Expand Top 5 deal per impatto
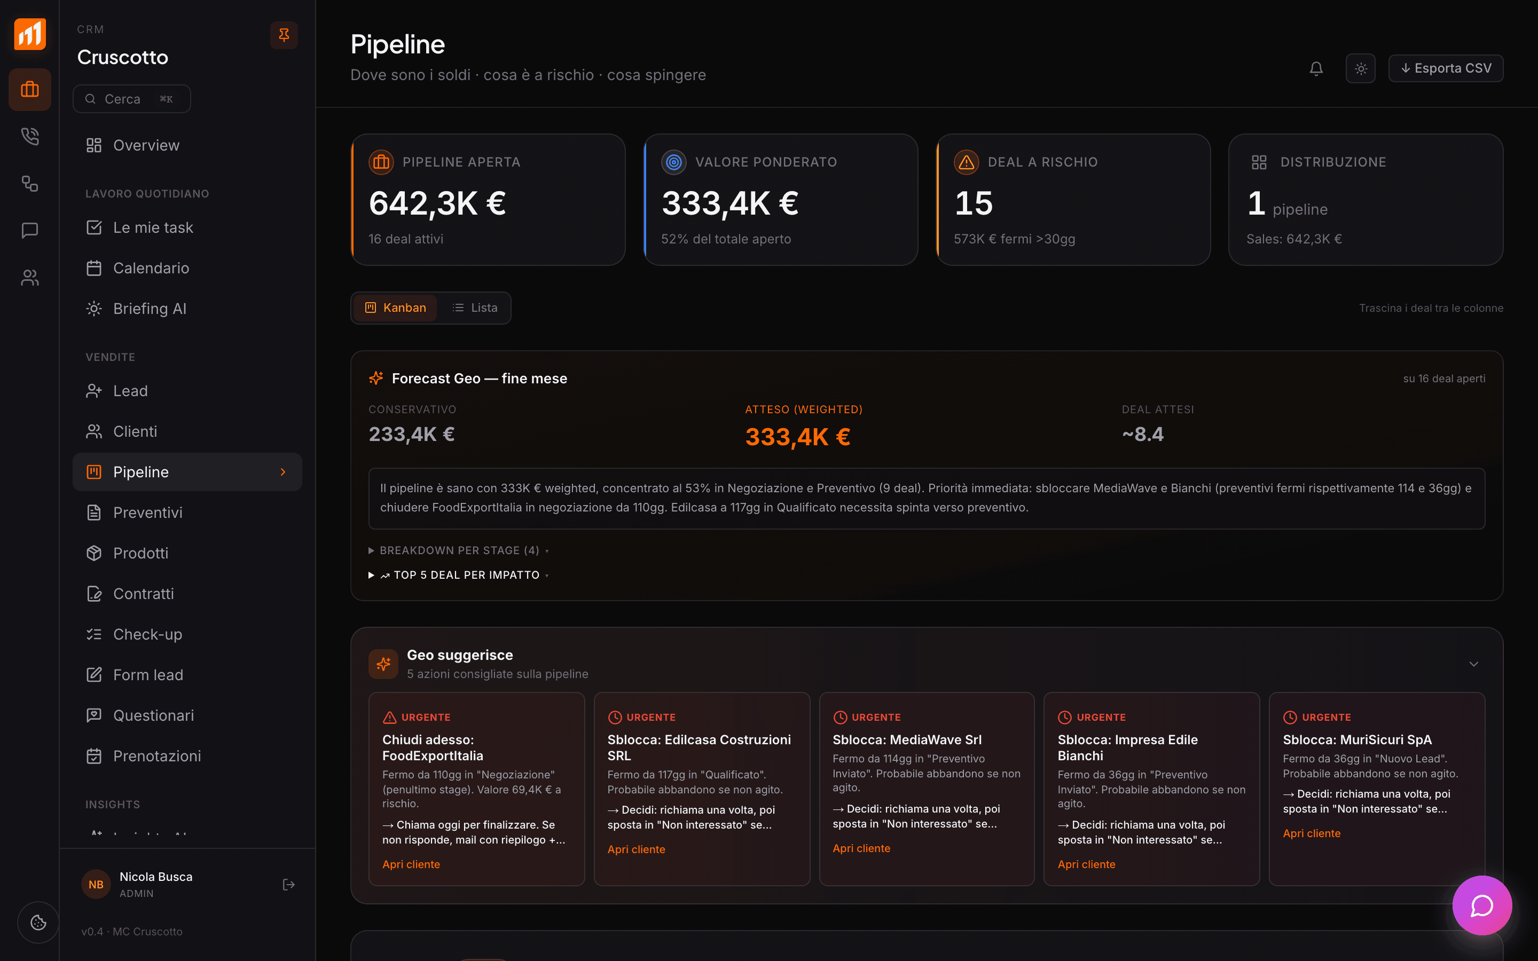Image resolution: width=1538 pixels, height=961 pixels. click(459, 575)
